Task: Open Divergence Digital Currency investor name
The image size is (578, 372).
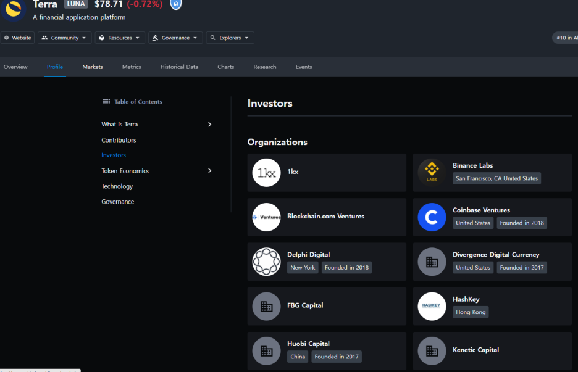Action: coord(496,255)
